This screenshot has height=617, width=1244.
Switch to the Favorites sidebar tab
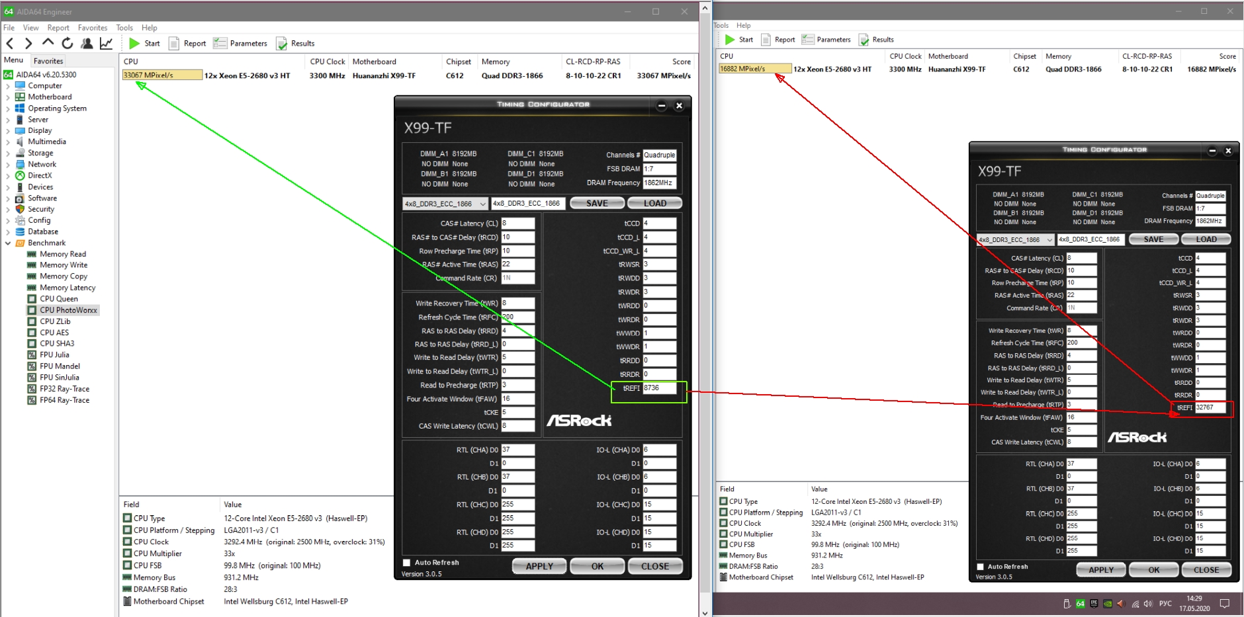click(x=48, y=61)
